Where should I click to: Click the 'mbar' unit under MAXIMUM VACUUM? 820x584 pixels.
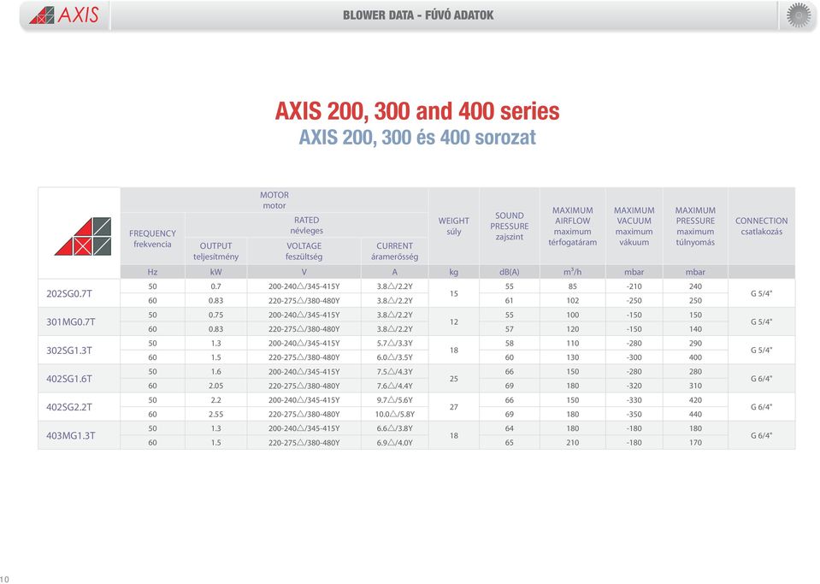[x=634, y=272]
